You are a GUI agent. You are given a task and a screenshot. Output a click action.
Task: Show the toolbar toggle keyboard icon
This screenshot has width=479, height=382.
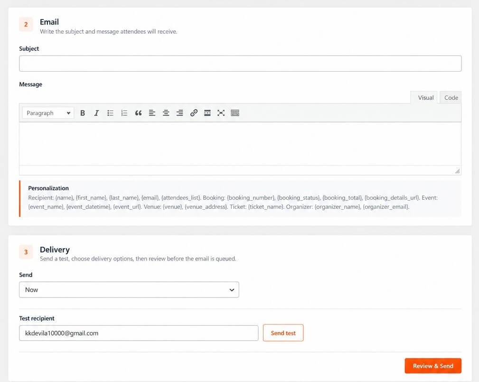coord(235,113)
